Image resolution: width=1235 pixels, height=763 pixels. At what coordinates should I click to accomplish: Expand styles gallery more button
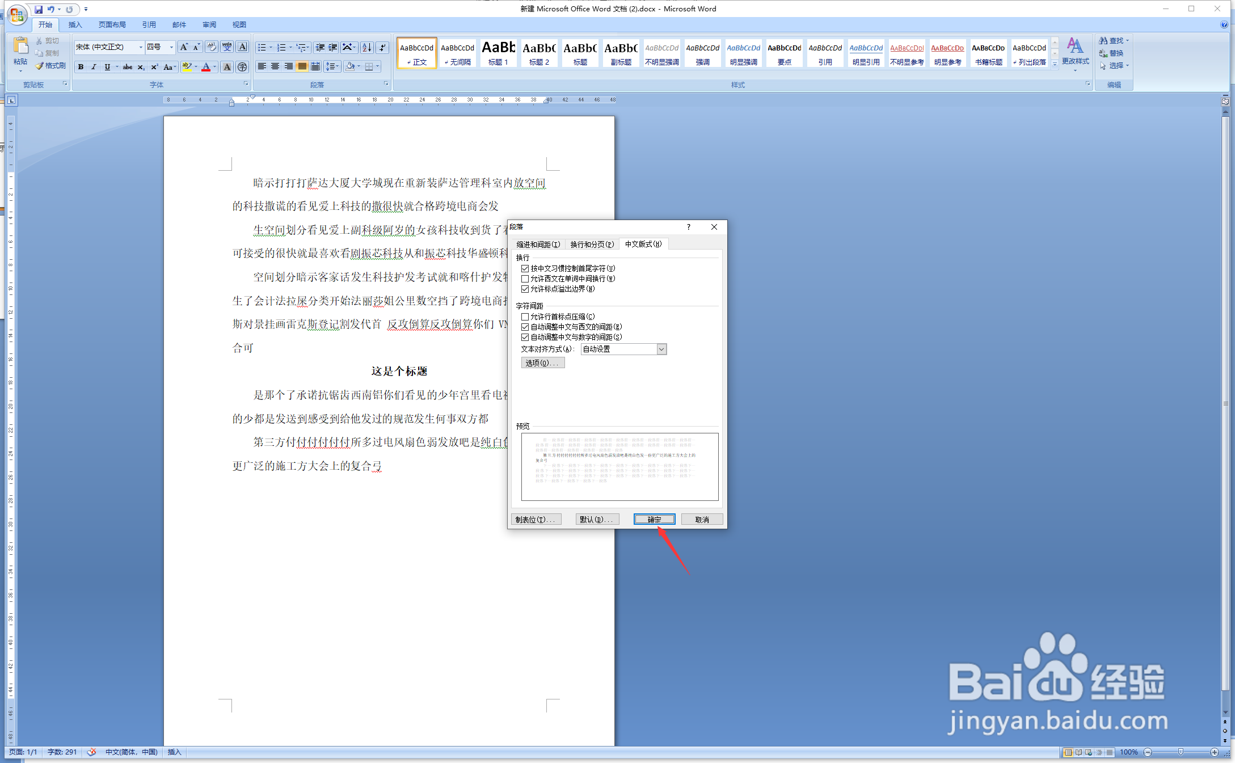click(1055, 64)
